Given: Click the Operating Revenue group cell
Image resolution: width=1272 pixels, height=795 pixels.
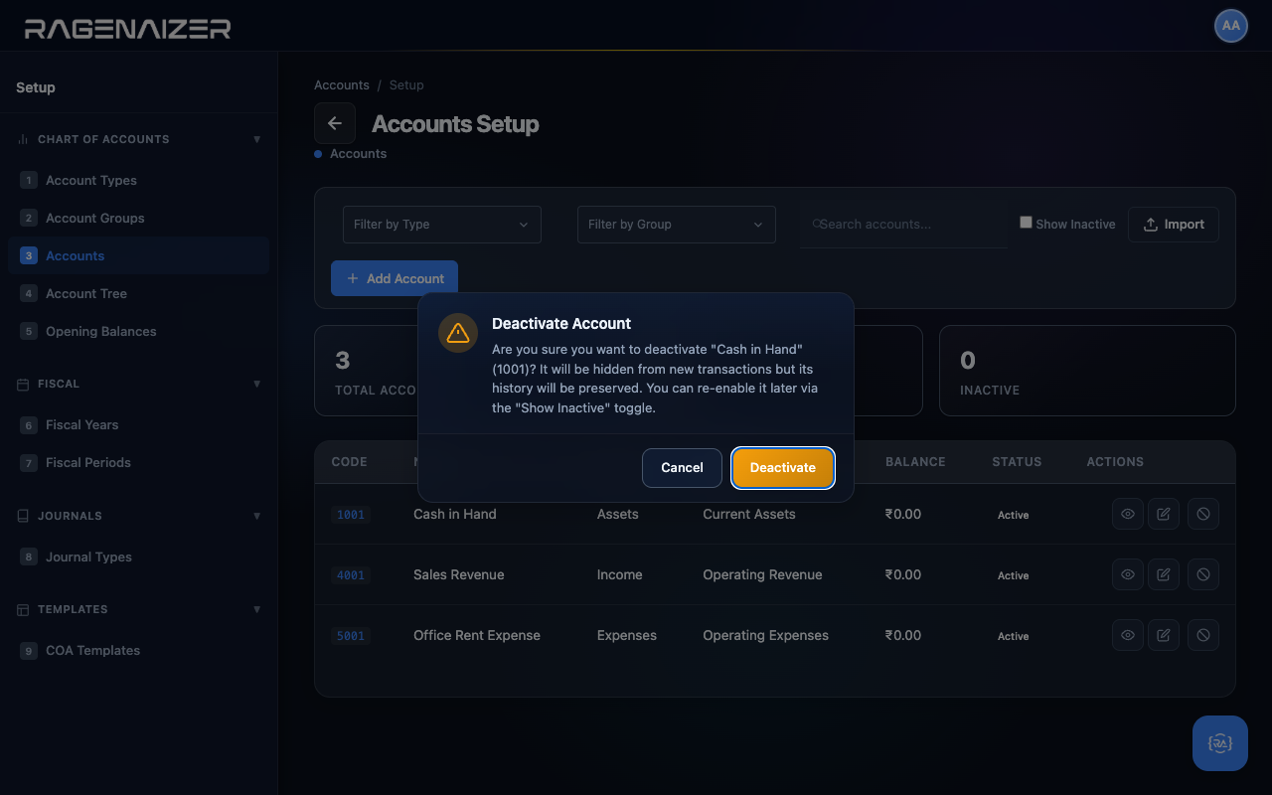Looking at the screenshot, I should 762,574.
